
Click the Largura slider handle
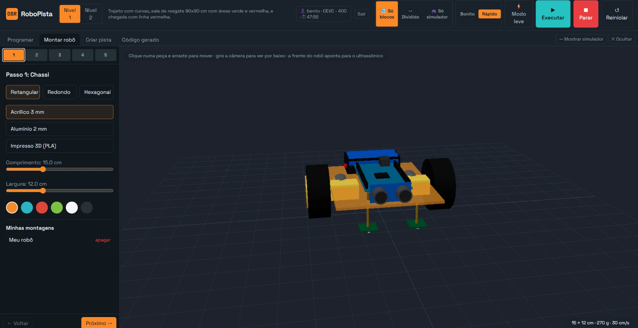point(43,191)
